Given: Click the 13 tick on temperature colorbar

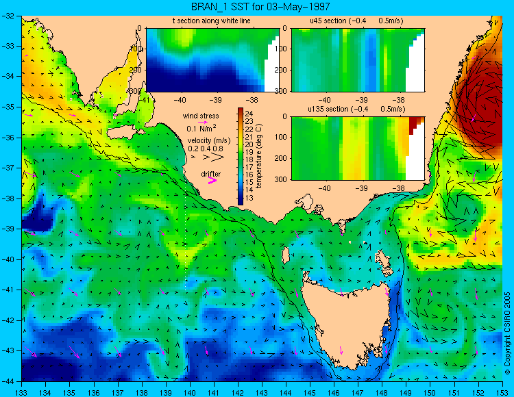Looking at the screenshot, I should (249, 198).
